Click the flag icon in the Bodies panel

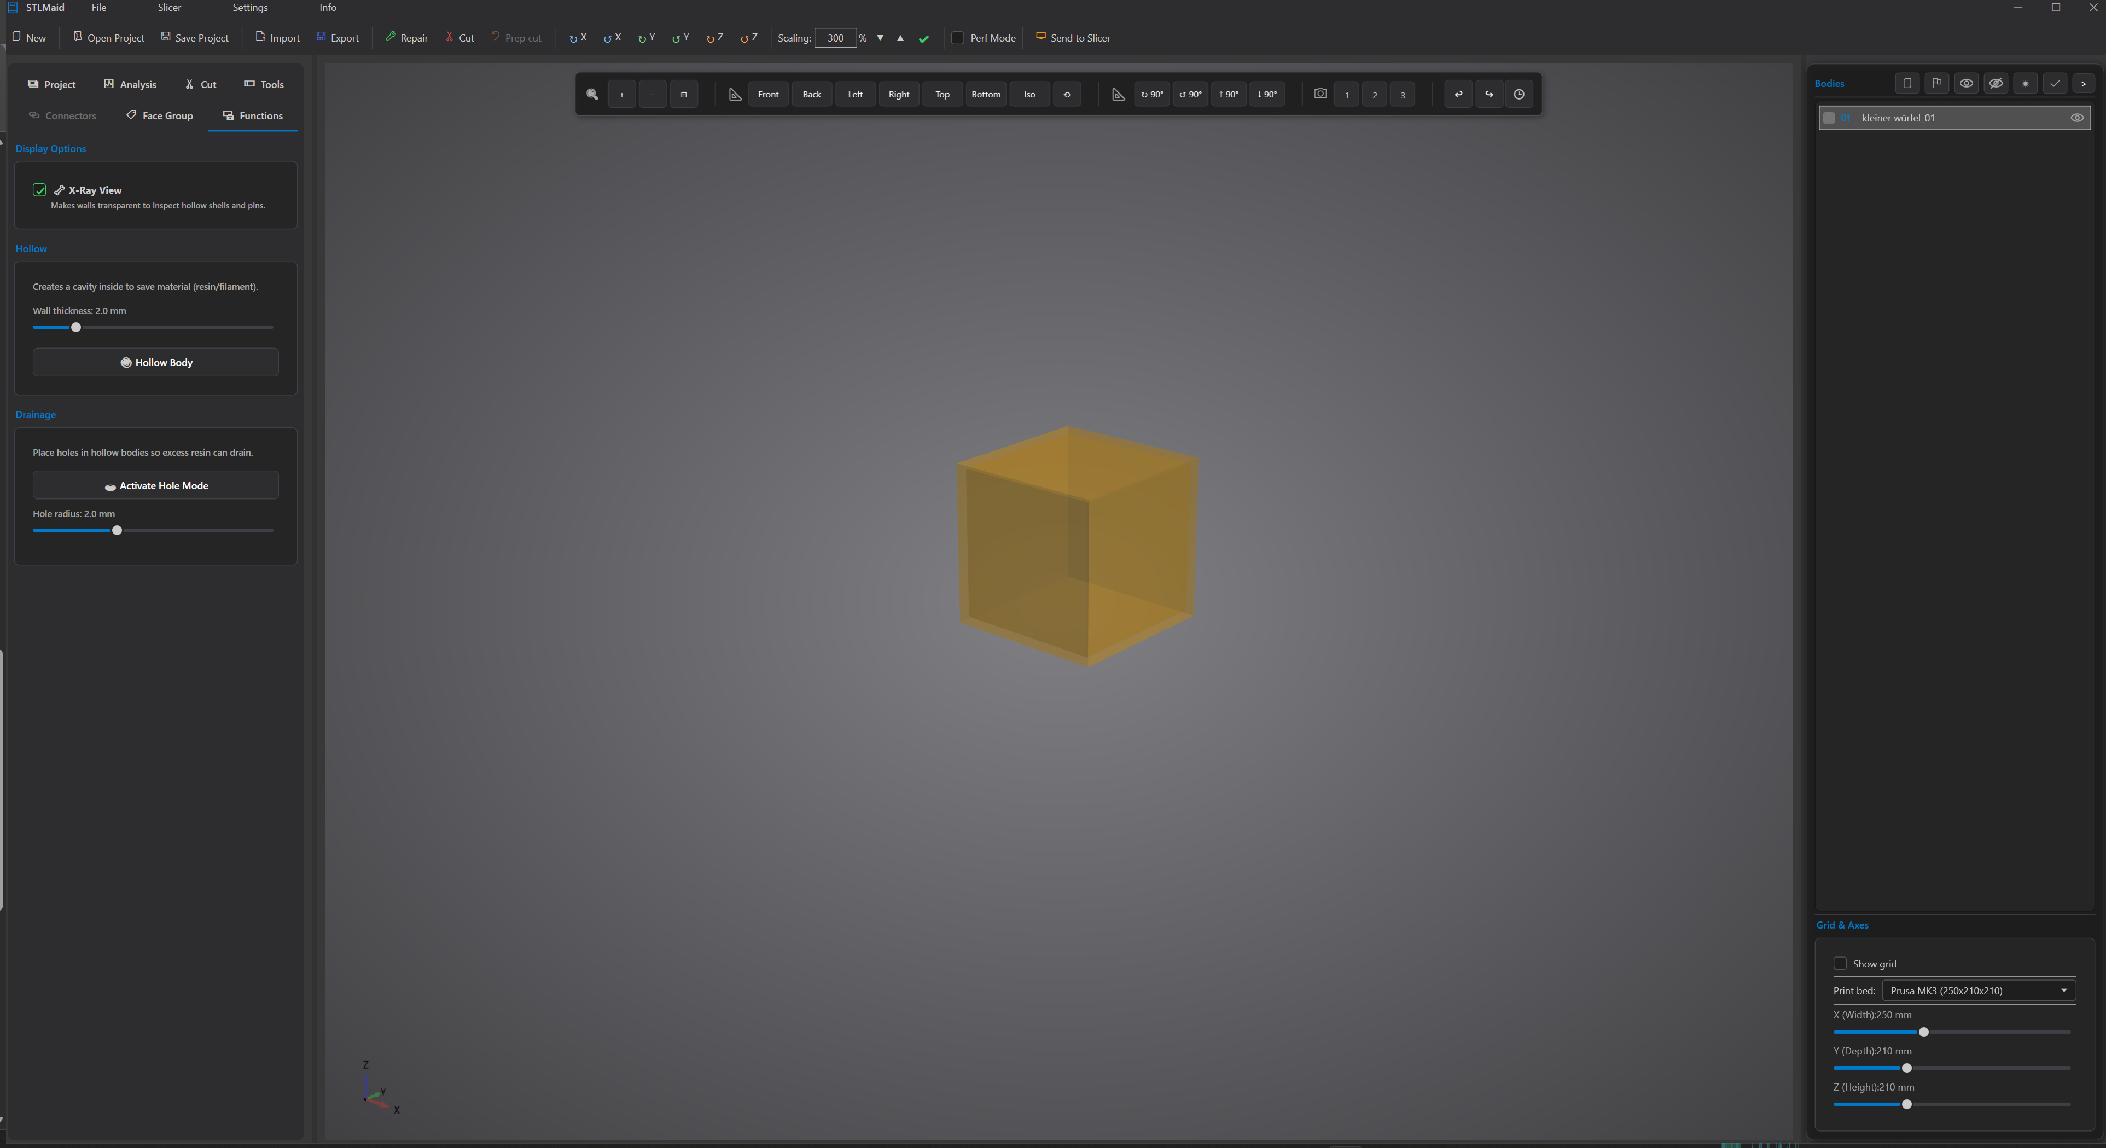(1937, 83)
